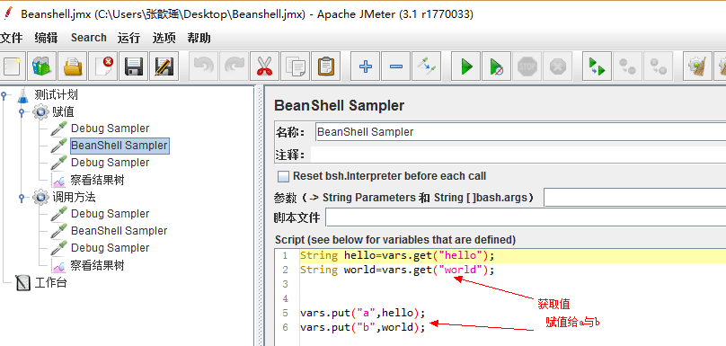The height and width of the screenshot is (346, 726).
Task: Select the 调用方法 thread group
Action: 74,198
